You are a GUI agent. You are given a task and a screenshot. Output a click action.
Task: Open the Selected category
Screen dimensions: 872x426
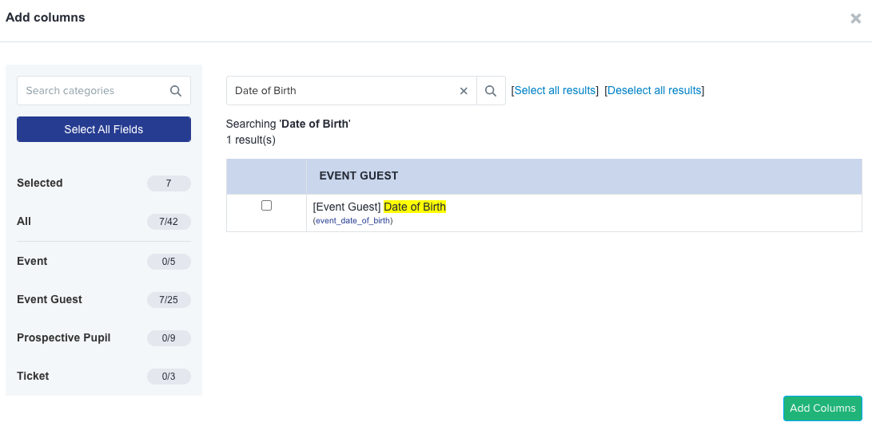tap(104, 183)
